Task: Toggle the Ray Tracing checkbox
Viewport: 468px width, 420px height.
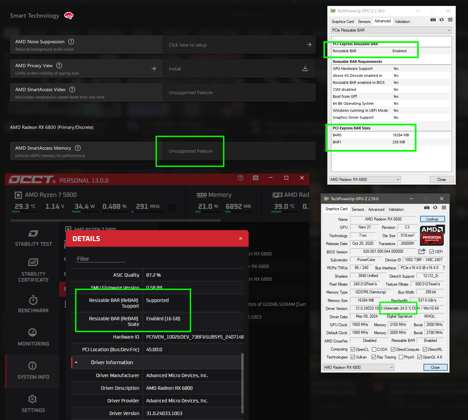Action: click(x=374, y=357)
